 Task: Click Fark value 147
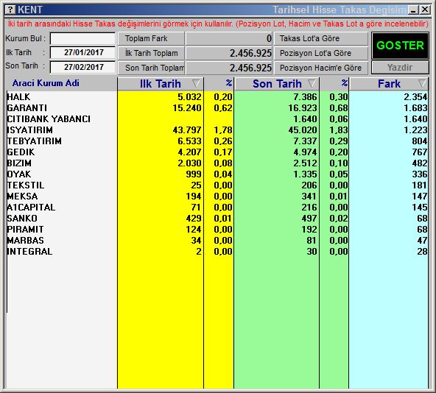420,196
